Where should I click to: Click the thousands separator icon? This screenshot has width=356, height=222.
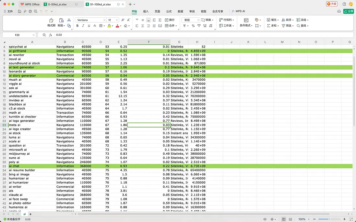point(199,26)
